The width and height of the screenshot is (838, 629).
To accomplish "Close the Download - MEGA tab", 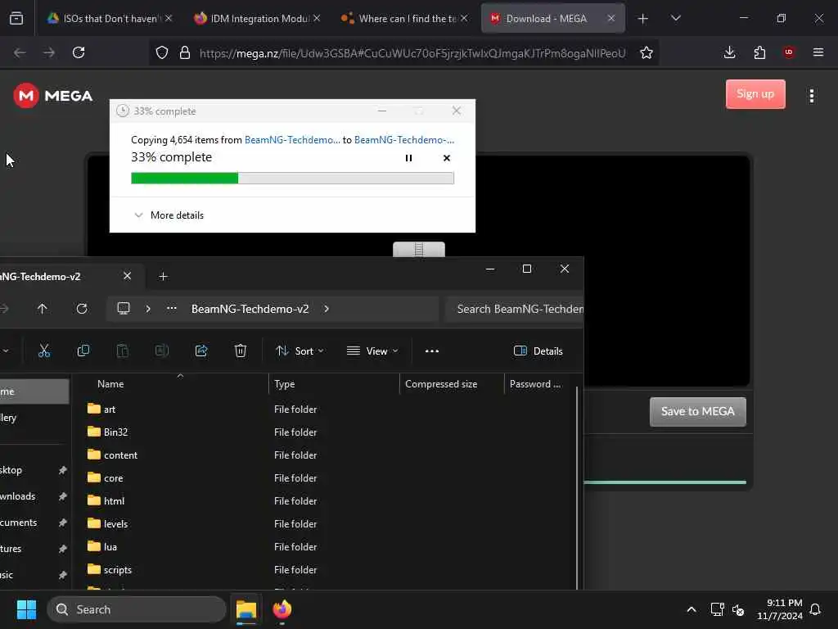I will (x=610, y=18).
